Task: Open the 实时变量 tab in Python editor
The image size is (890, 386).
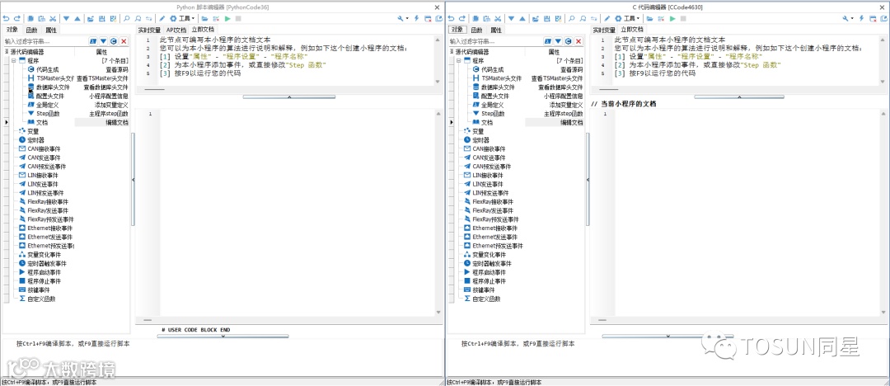Action: (149, 31)
